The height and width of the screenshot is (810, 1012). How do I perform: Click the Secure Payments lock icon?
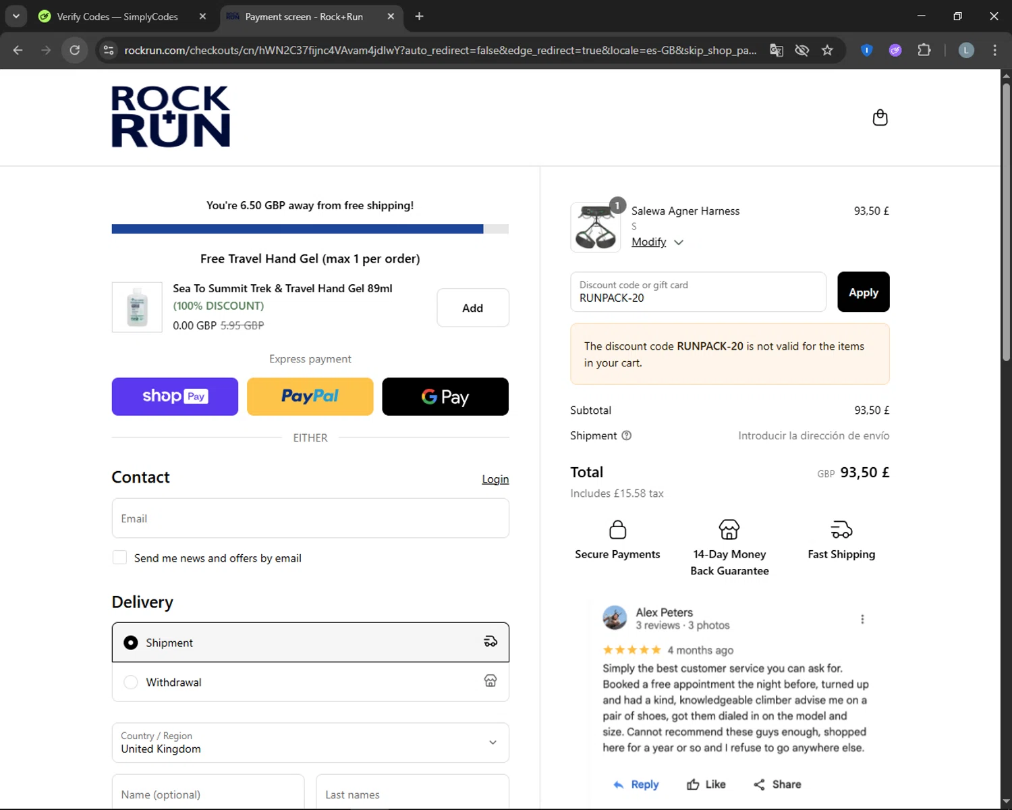coord(617,529)
